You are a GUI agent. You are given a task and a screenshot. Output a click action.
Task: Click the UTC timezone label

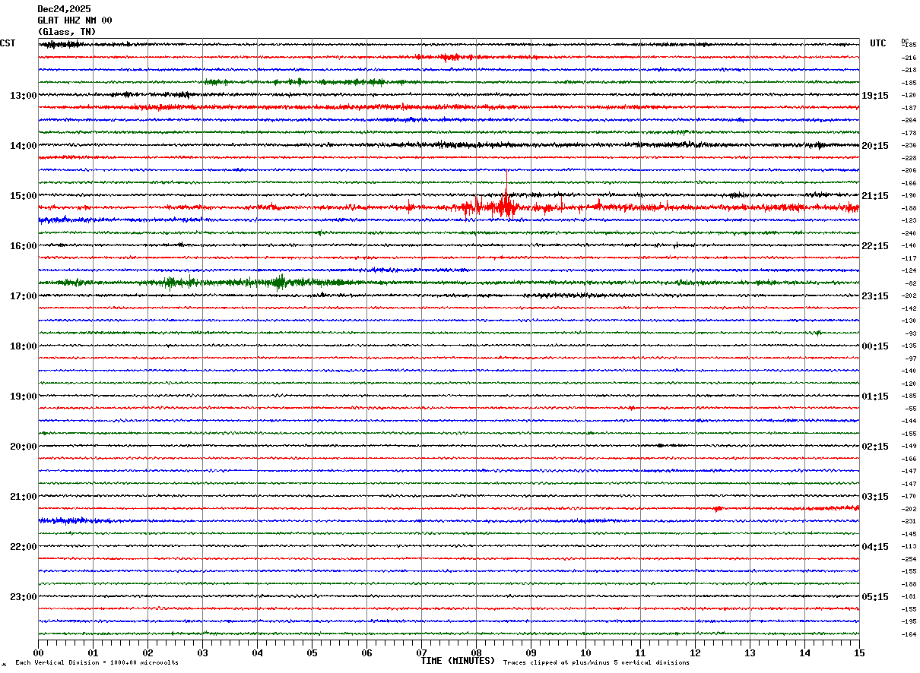(878, 43)
